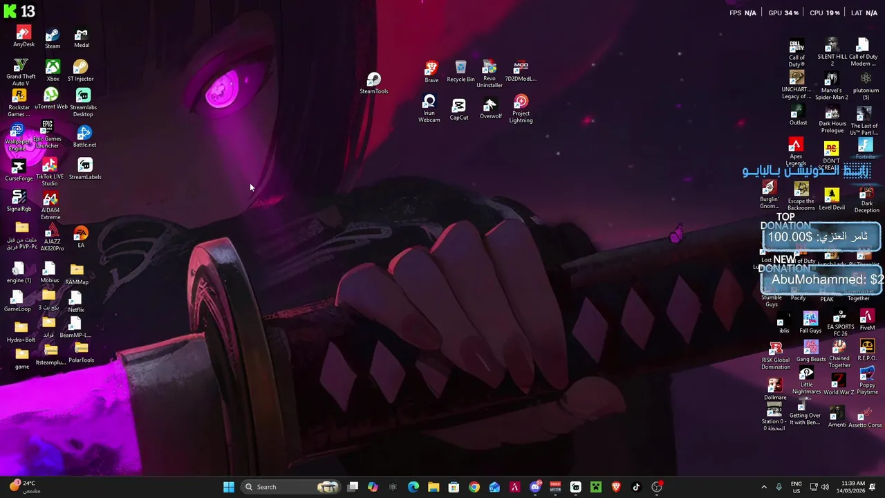885x498 pixels.
Task: Select the StreamLabels desktop icon
Action: tap(85, 170)
